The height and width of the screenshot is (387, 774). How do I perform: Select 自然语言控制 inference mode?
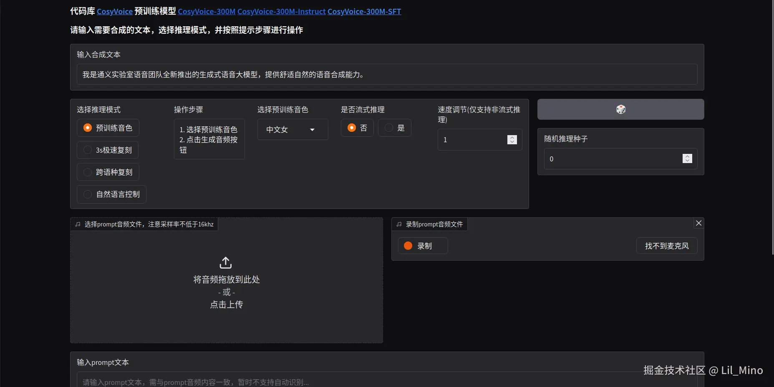112,194
